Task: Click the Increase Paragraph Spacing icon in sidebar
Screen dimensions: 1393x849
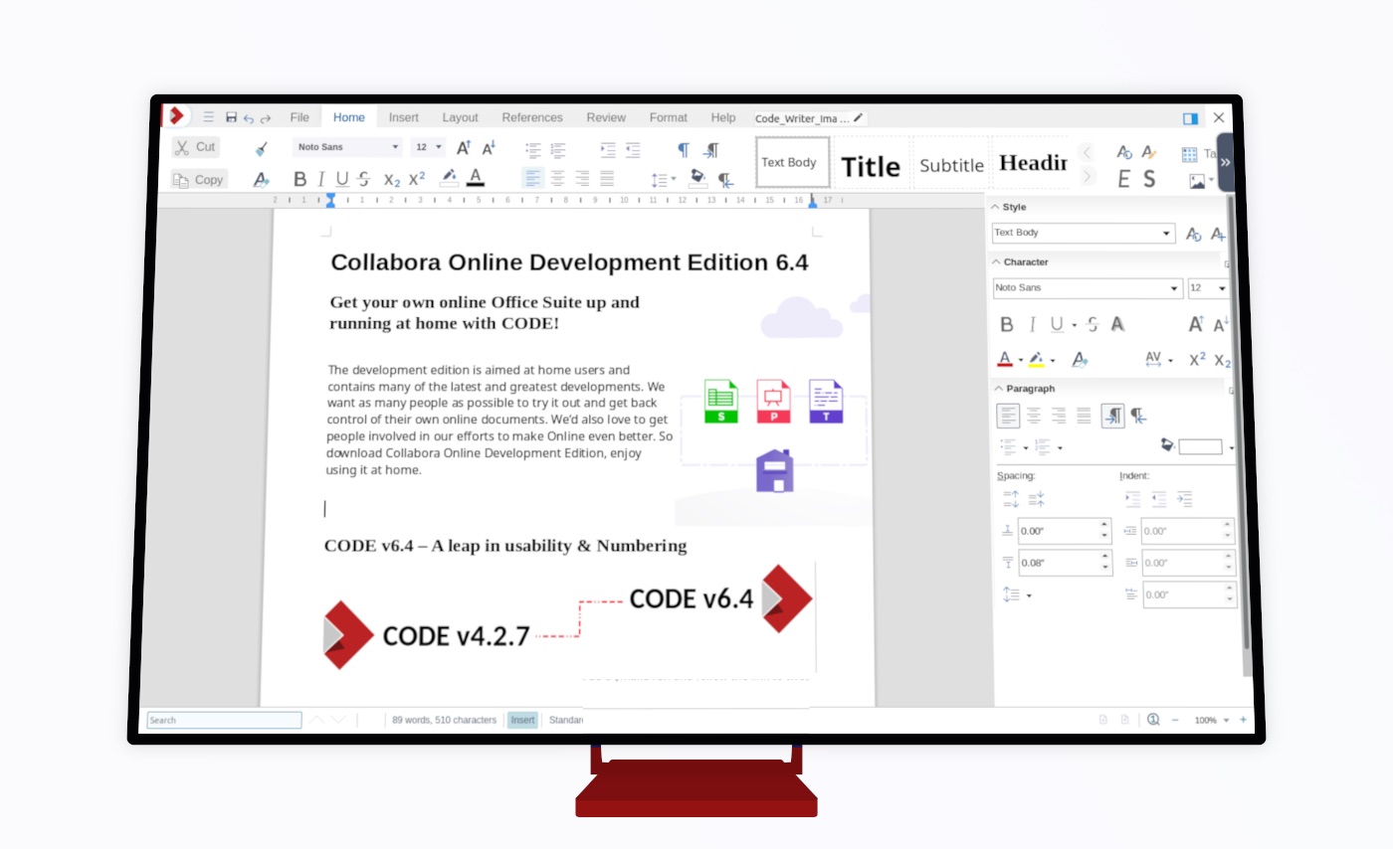Action: coord(1010,496)
